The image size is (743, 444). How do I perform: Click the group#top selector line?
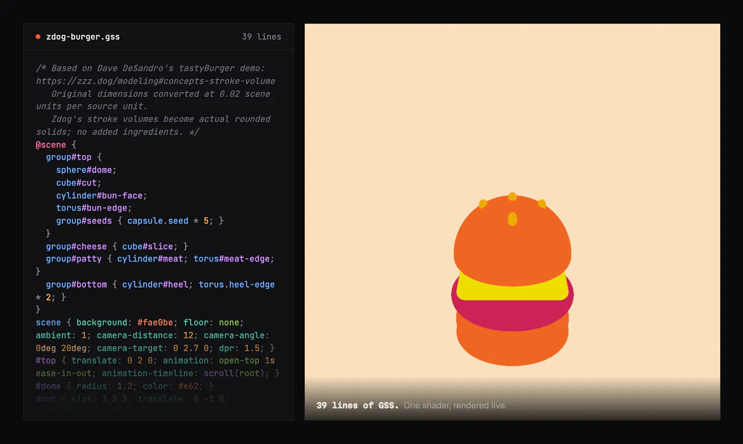(73, 157)
